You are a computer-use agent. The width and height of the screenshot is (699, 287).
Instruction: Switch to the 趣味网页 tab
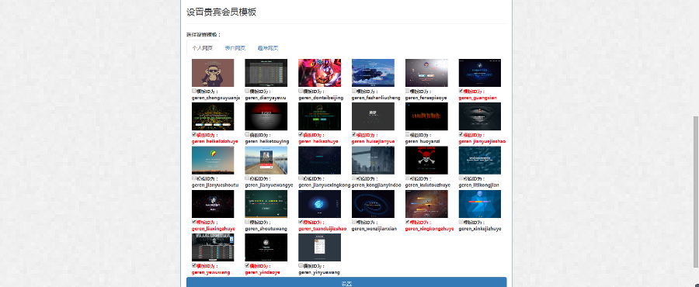[x=267, y=48]
